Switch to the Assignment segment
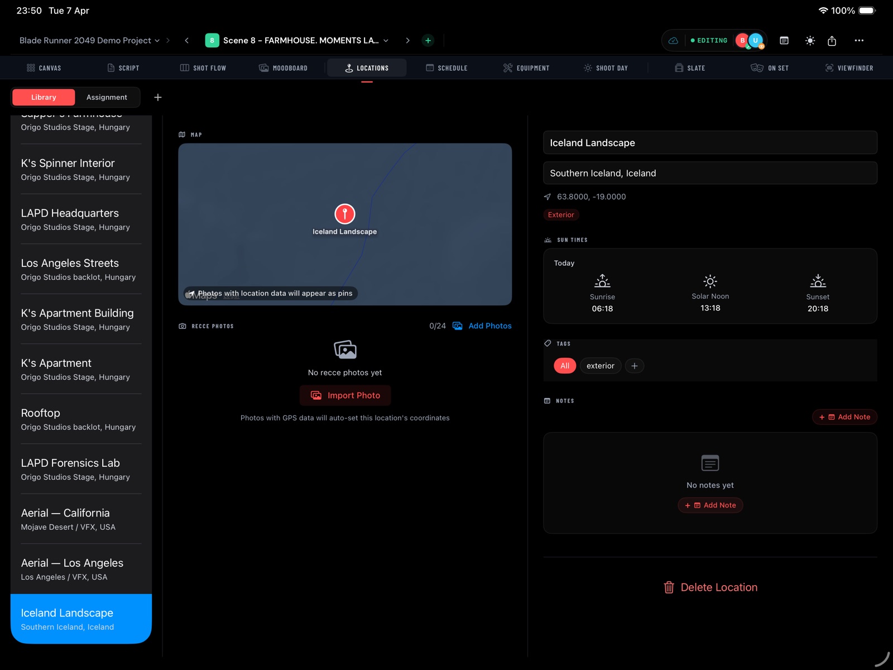Screen dimensions: 893x670 pos(107,97)
